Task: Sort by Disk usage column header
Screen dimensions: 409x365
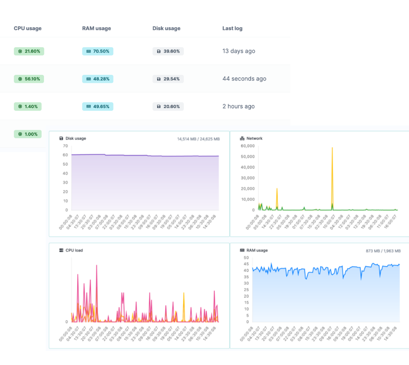Action: [x=166, y=28]
